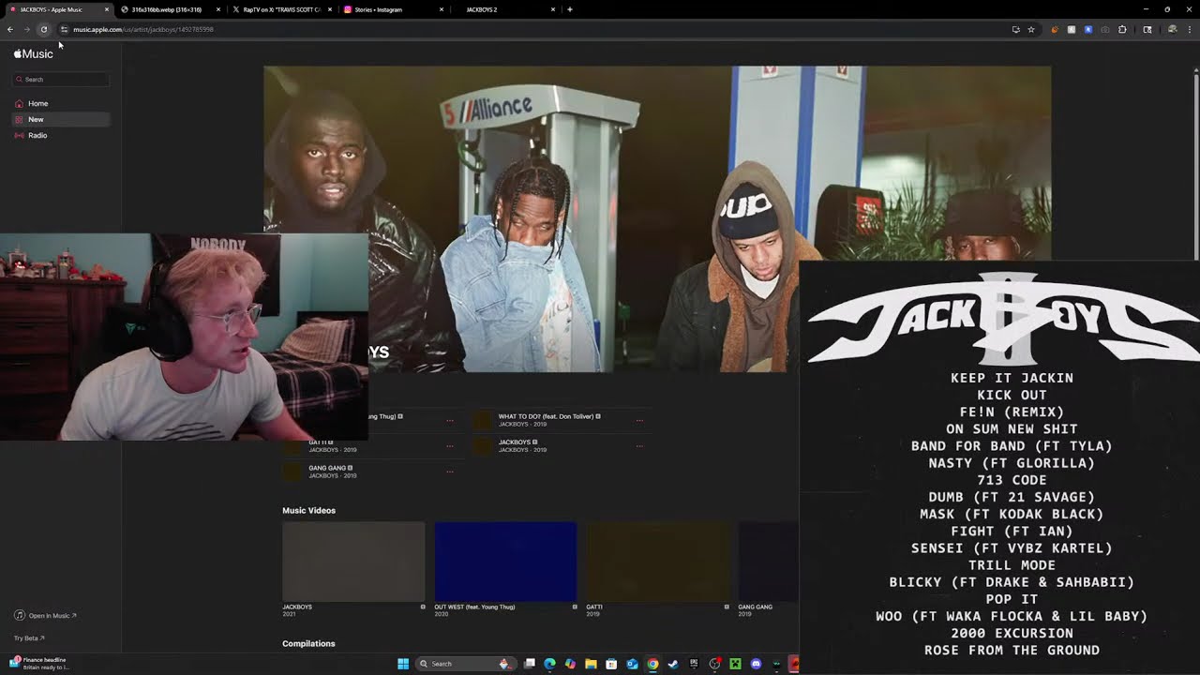This screenshot has width=1200, height=675.
Task: Open Radio in the sidebar
Action: pos(61,135)
